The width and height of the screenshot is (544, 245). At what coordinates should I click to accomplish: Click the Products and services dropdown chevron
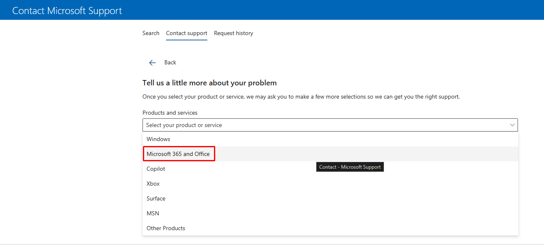pyautogui.click(x=512, y=125)
